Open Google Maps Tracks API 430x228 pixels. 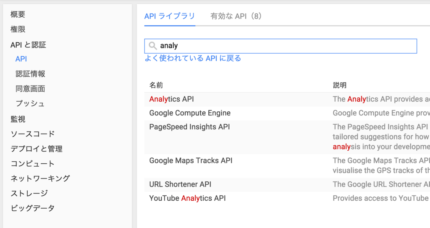click(191, 160)
